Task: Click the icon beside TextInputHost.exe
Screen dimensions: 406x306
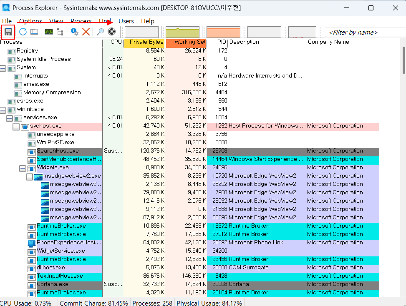Action: [32, 277]
